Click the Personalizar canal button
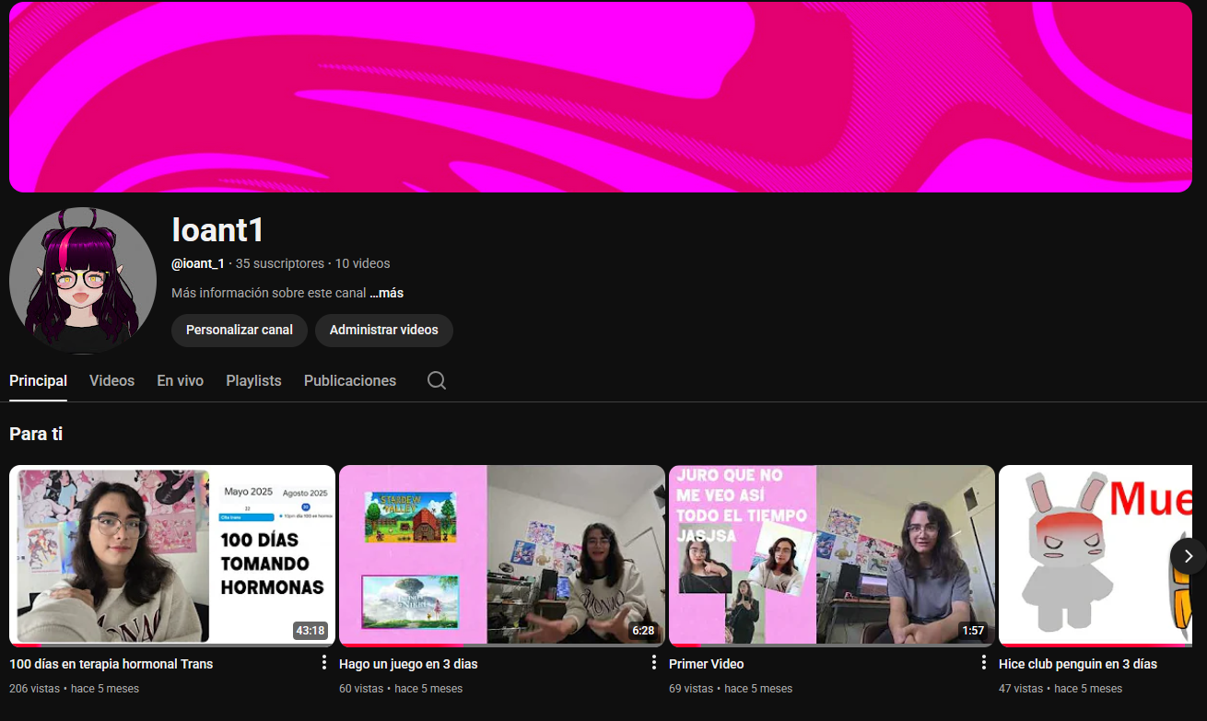1207x721 pixels. pos(240,330)
